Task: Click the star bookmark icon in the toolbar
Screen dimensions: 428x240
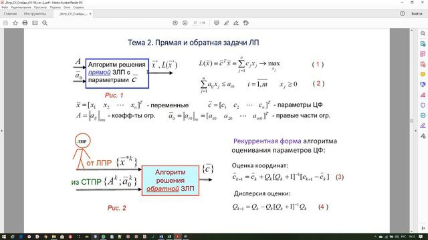Action: (x=15, y=23)
